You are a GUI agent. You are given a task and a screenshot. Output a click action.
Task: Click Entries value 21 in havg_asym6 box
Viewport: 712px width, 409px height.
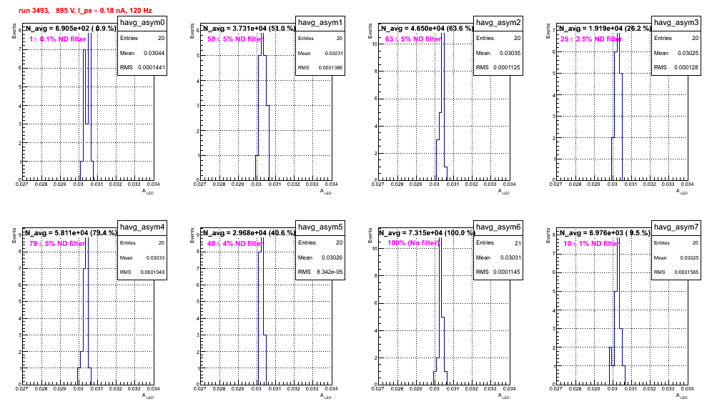pyautogui.click(x=518, y=243)
